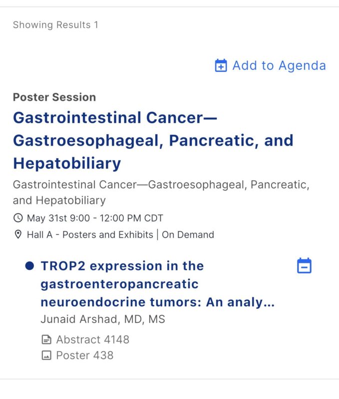Click the Showing Results 1 text
The width and height of the screenshot is (339, 399).
55,25
